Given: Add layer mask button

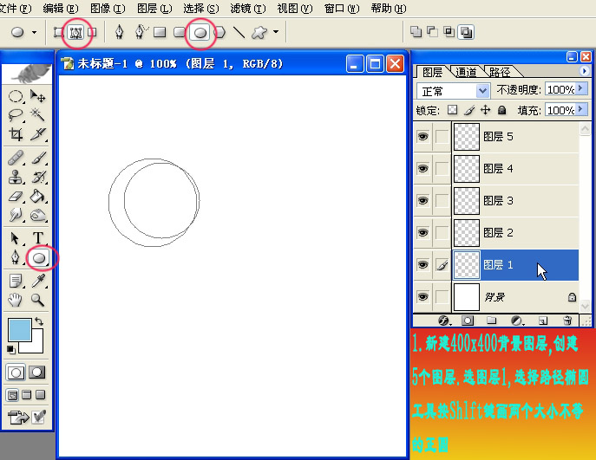Looking at the screenshot, I should [468, 321].
